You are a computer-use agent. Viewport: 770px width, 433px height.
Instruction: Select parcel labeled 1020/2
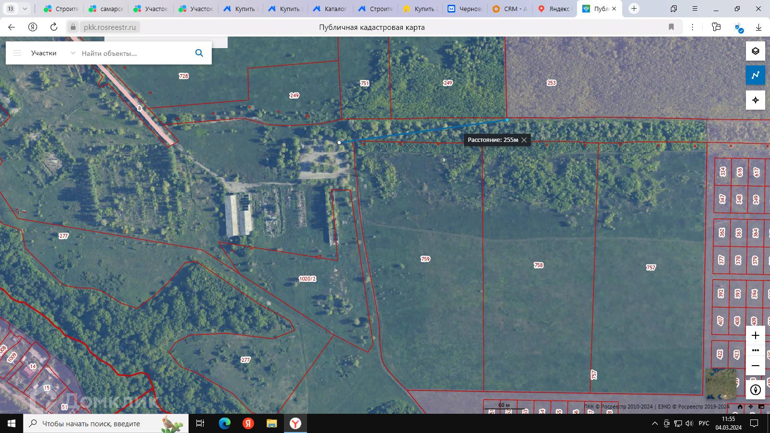(x=308, y=279)
